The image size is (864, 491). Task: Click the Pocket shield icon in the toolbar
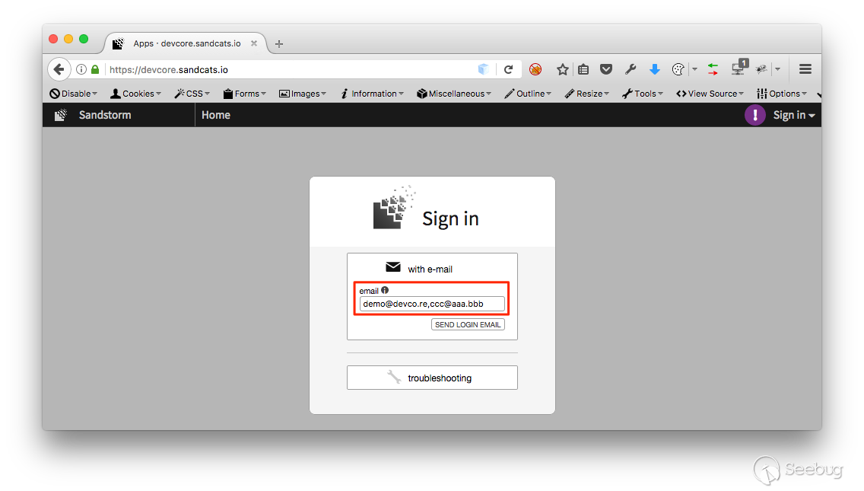click(606, 69)
